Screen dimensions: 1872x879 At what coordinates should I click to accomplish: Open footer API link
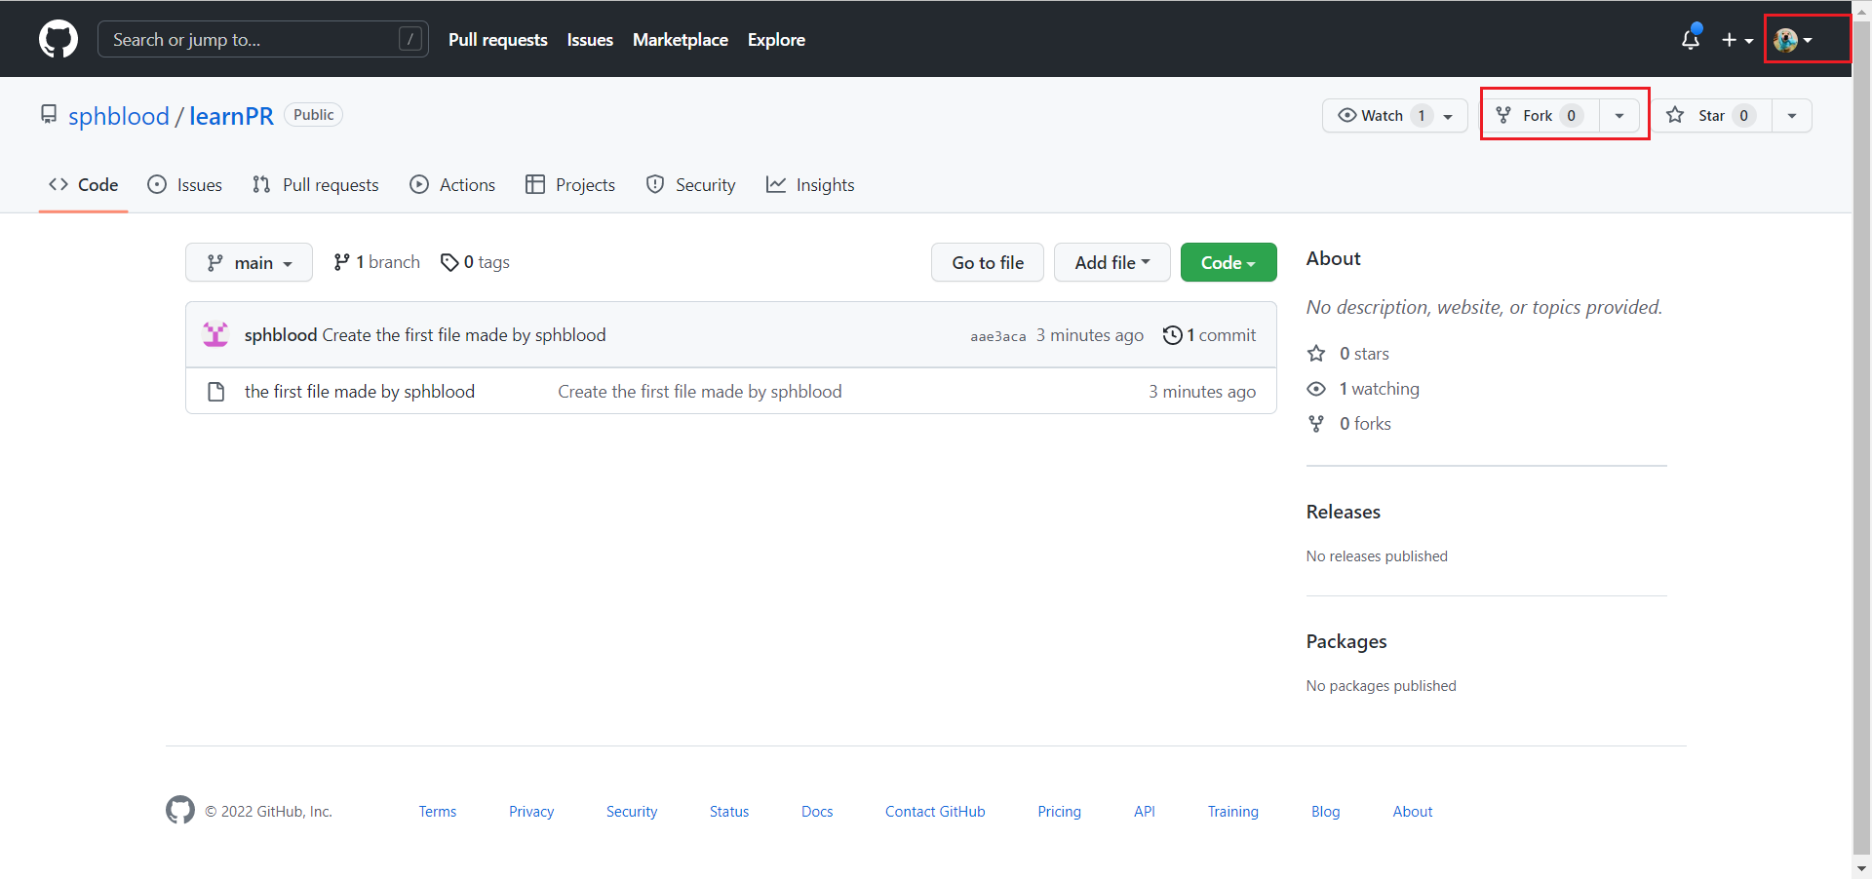click(1145, 812)
